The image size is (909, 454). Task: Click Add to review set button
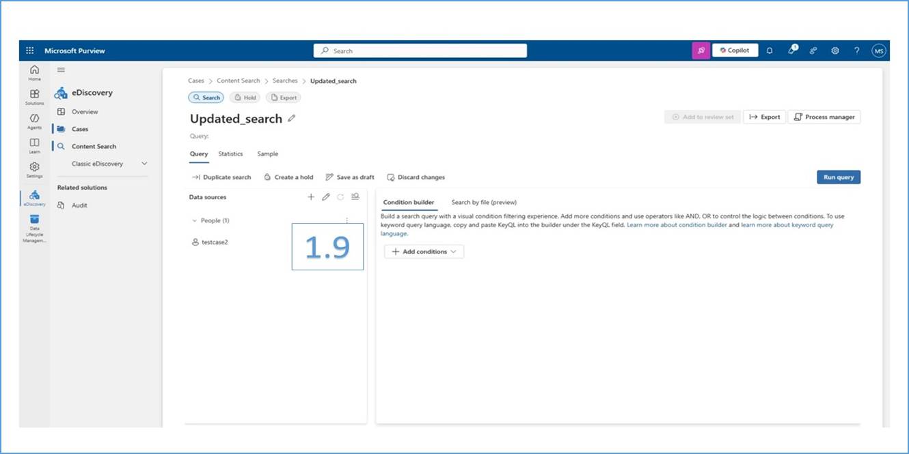pyautogui.click(x=703, y=117)
